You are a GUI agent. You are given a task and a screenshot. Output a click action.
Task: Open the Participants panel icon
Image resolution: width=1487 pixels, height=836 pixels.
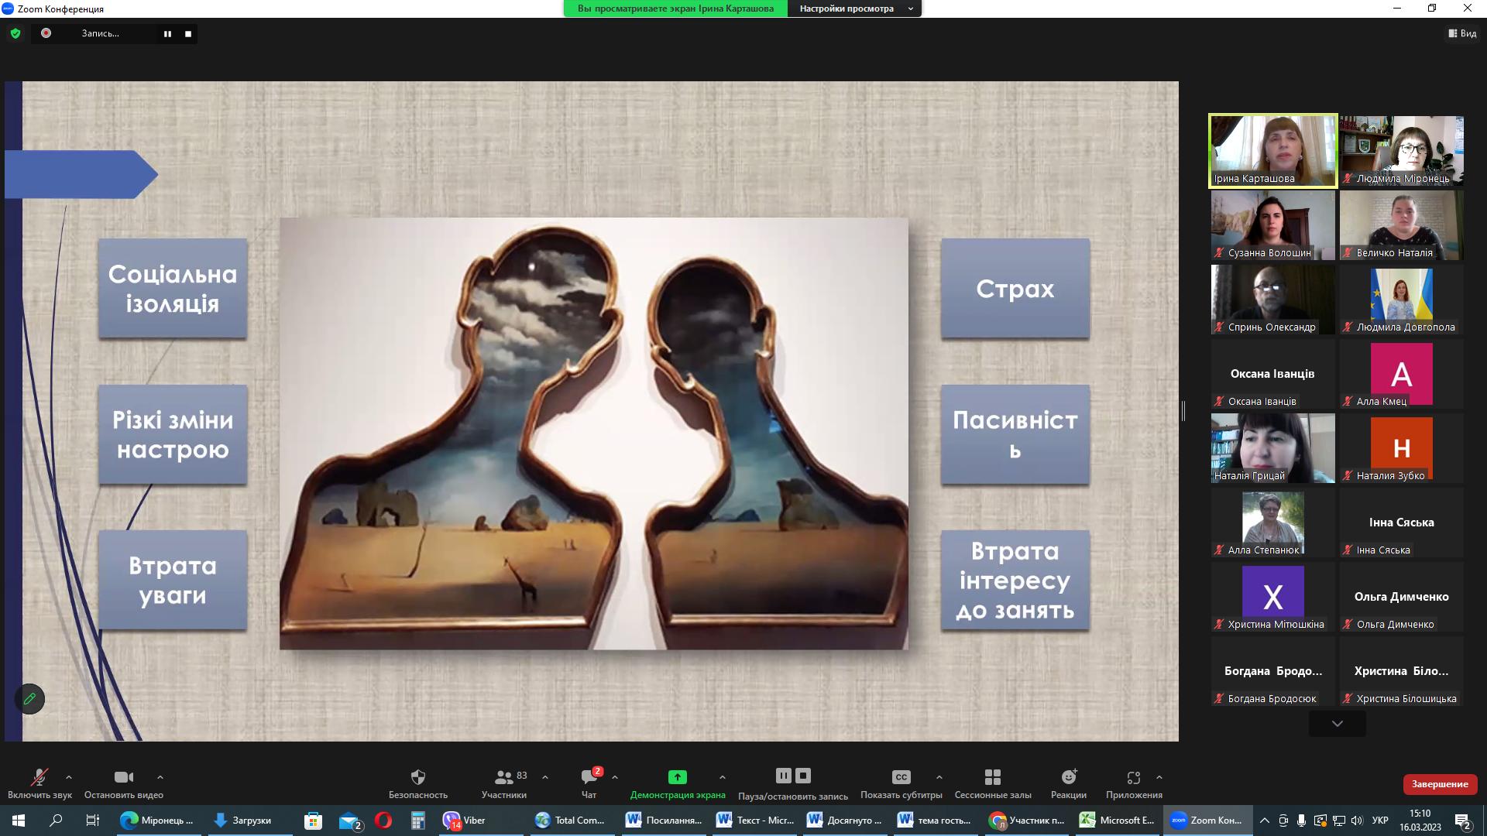coord(503,777)
